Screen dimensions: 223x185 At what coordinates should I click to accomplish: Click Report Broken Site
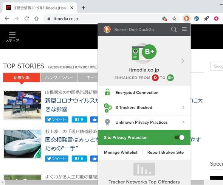[x=166, y=152]
